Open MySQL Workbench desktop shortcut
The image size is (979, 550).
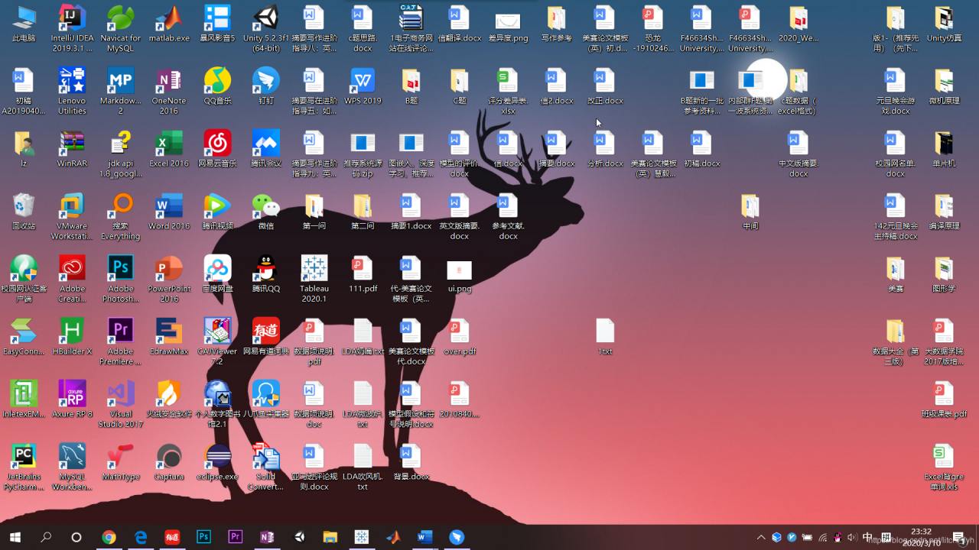coord(72,467)
